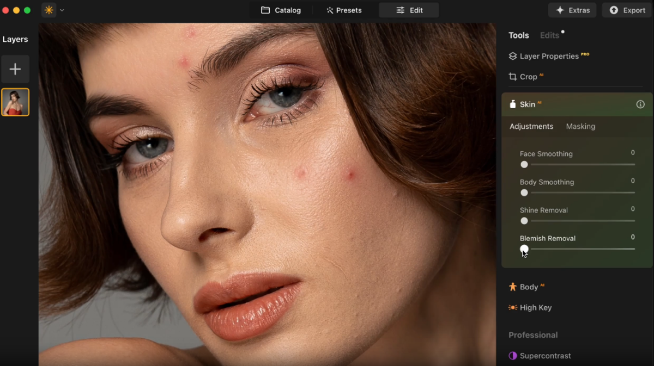The height and width of the screenshot is (366, 654).
Task: Switch to the Edits panel tab
Action: click(549, 35)
